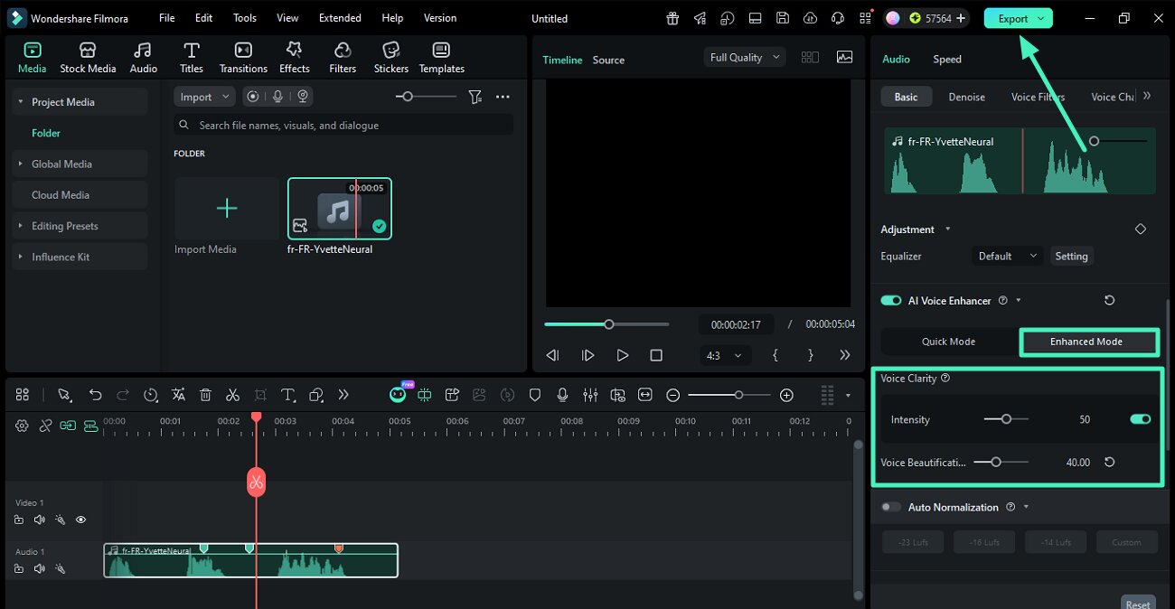The width and height of the screenshot is (1175, 609).
Task: Lock the Video 1 track
Action: pos(19,520)
